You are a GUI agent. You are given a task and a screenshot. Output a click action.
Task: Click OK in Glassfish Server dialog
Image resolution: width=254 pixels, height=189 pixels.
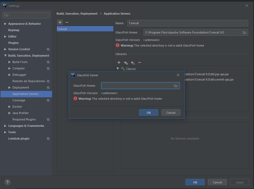pyautogui.click(x=149, y=113)
